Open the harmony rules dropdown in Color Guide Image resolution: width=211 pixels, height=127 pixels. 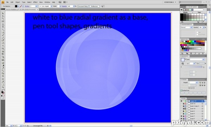point(204,10)
